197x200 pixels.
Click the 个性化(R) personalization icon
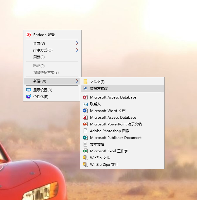29,96
